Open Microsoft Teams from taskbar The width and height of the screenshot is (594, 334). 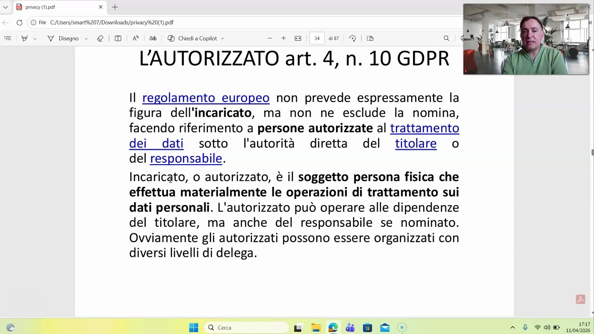click(350, 328)
